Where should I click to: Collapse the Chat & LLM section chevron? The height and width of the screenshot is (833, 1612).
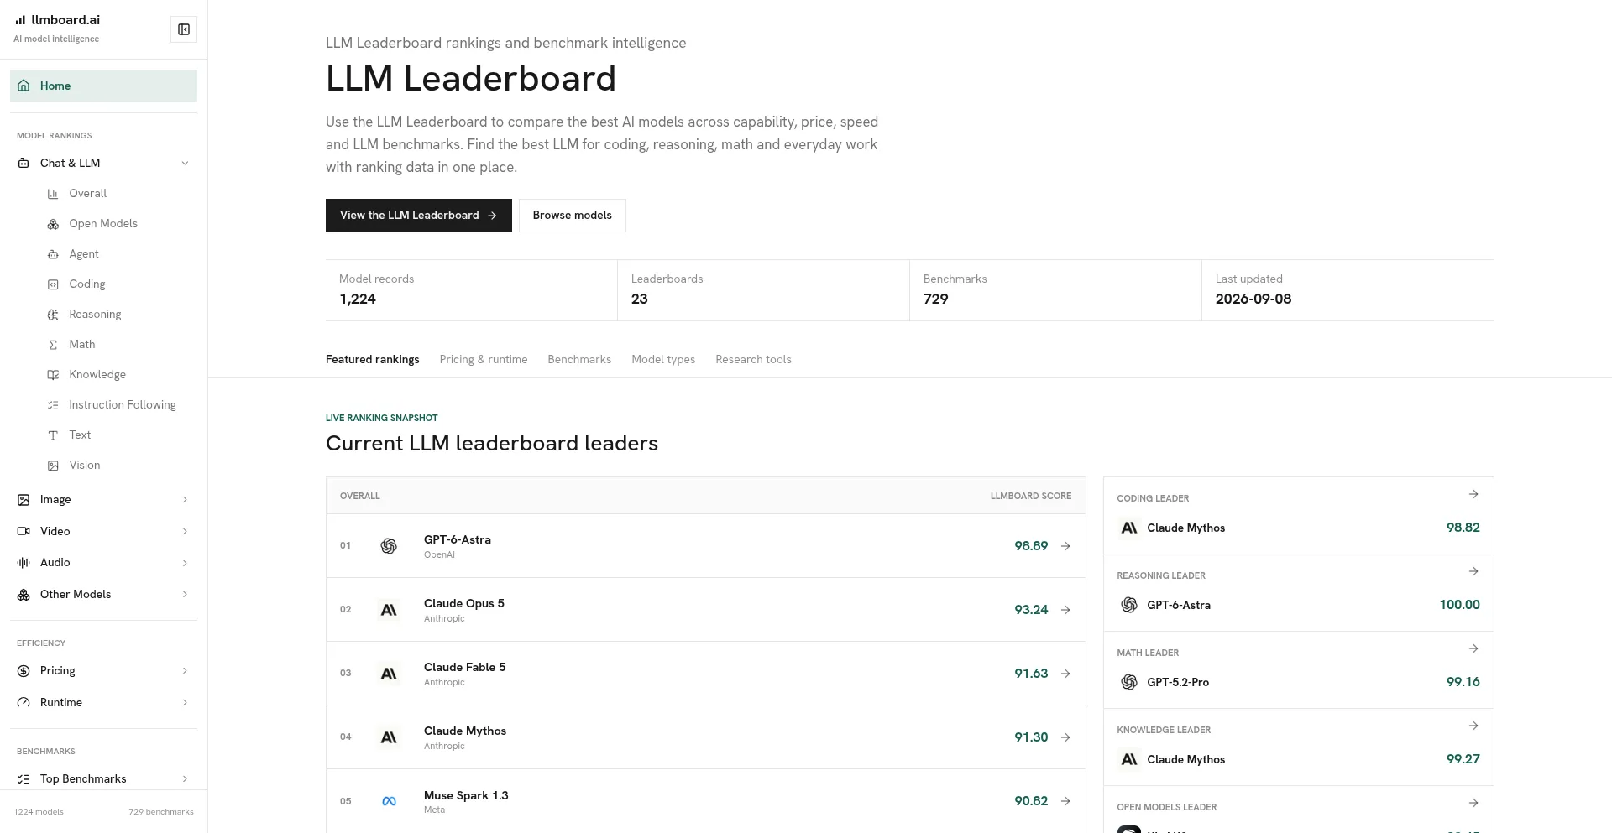click(x=185, y=163)
